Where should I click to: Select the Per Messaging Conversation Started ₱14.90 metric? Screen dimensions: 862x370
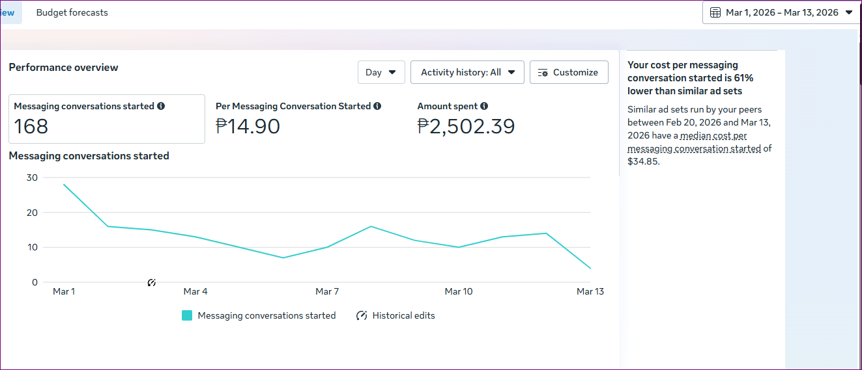point(298,118)
